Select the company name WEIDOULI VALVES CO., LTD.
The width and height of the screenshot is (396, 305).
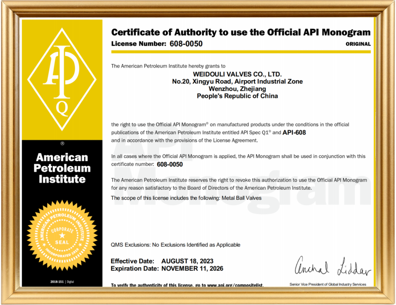237,74
